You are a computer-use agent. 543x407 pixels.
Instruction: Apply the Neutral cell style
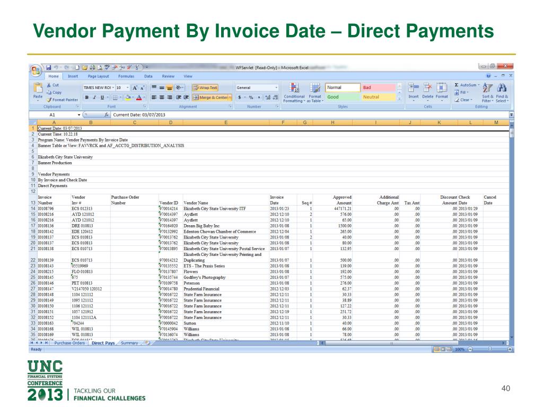click(378, 98)
